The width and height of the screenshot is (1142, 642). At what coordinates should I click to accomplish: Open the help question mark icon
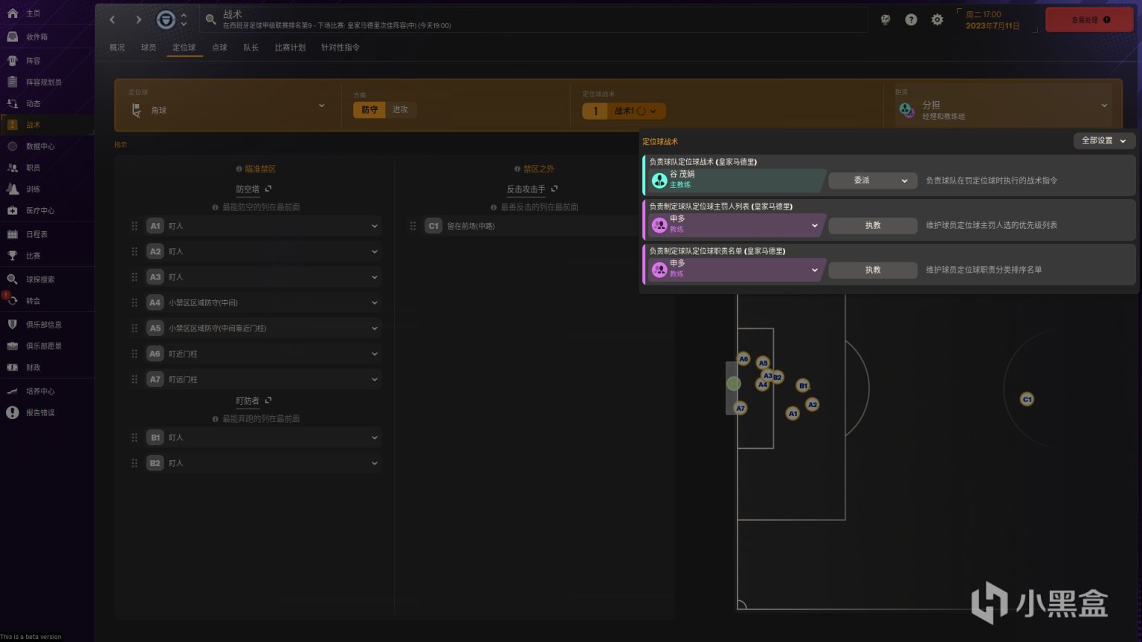coord(911,20)
